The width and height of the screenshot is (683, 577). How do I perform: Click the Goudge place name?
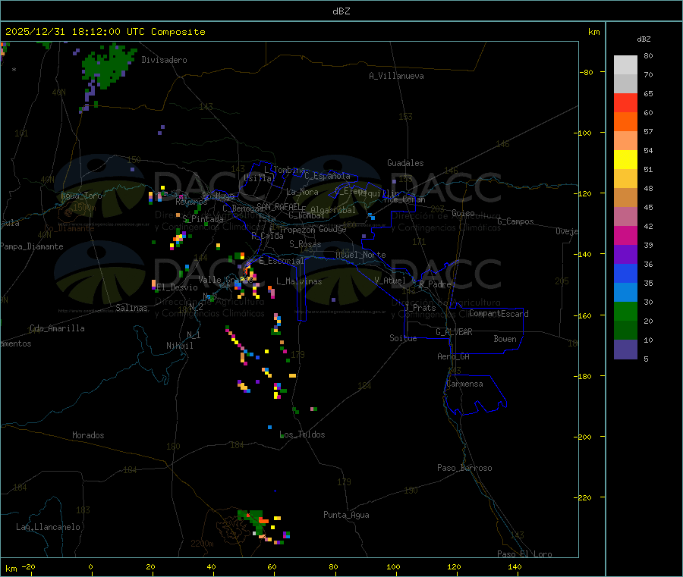coord(332,229)
